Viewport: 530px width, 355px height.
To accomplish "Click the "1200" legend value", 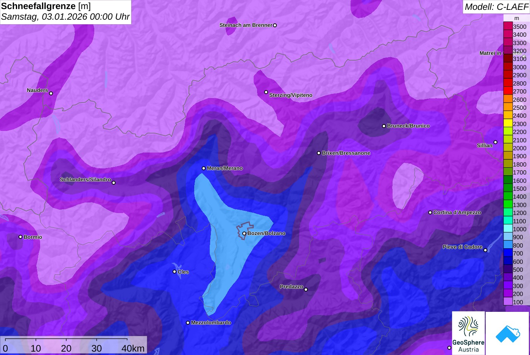I will point(519,213).
